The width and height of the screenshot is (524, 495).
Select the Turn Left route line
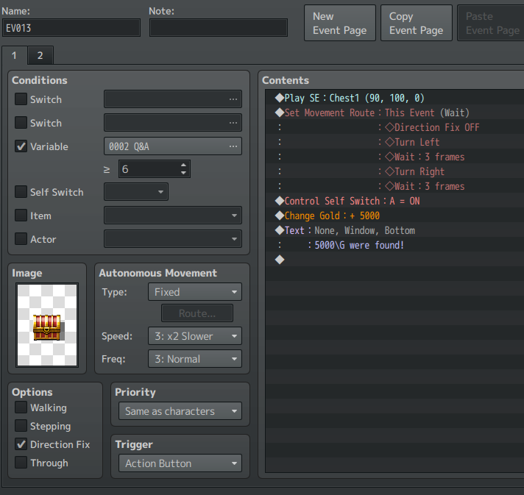pyautogui.click(x=394, y=142)
